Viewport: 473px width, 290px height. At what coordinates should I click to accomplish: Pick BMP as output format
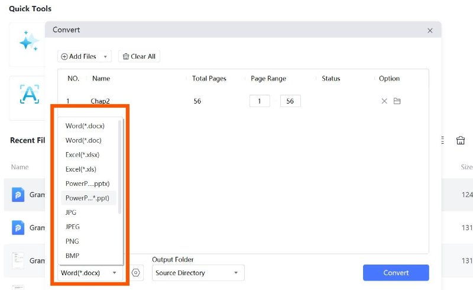tap(72, 256)
